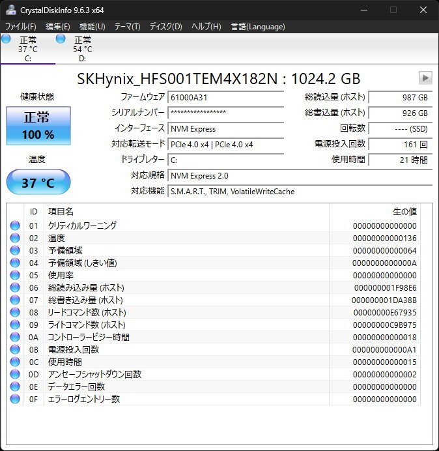Click the 項目名 column header

pos(186,211)
